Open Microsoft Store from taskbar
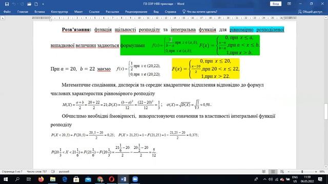Image resolution: width=328 pixels, height=184 pixels. coord(76,179)
